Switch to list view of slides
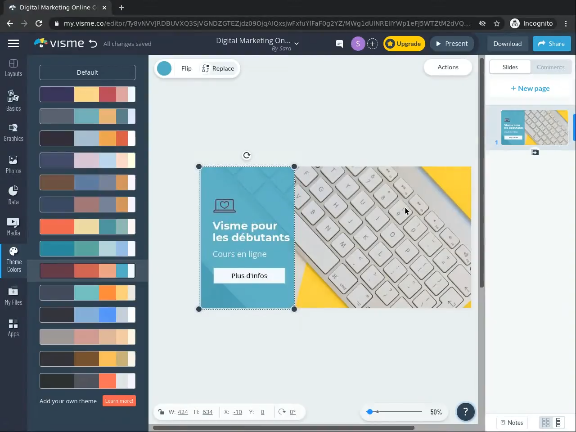576x432 pixels. 558,423
